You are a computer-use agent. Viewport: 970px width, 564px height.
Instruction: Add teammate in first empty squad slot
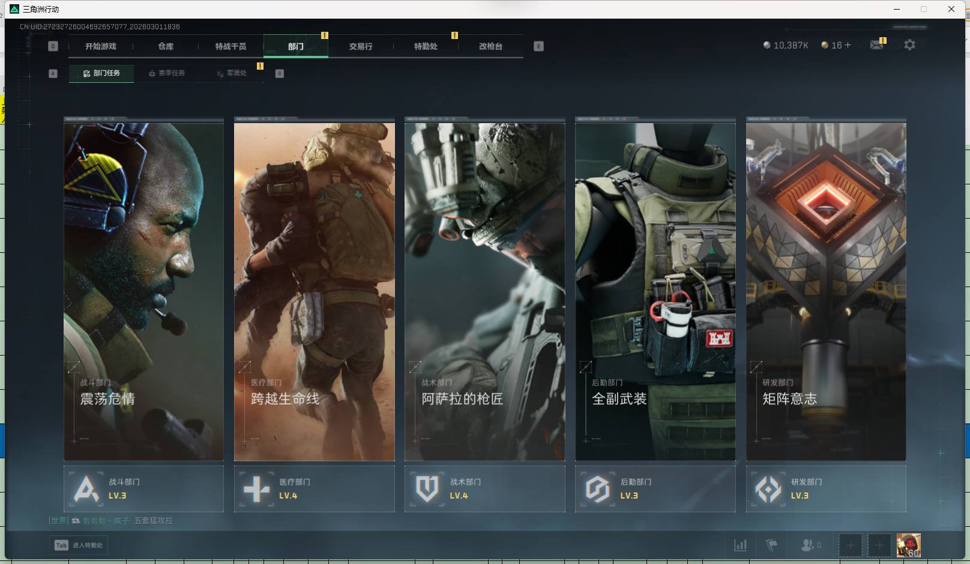click(850, 545)
